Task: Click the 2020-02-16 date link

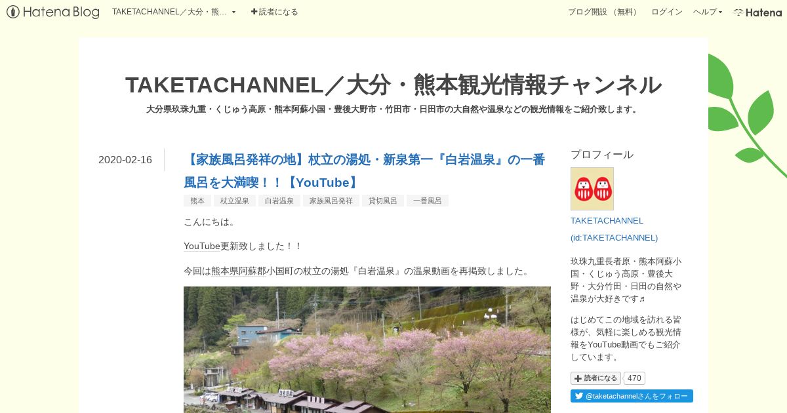Action: click(x=125, y=159)
